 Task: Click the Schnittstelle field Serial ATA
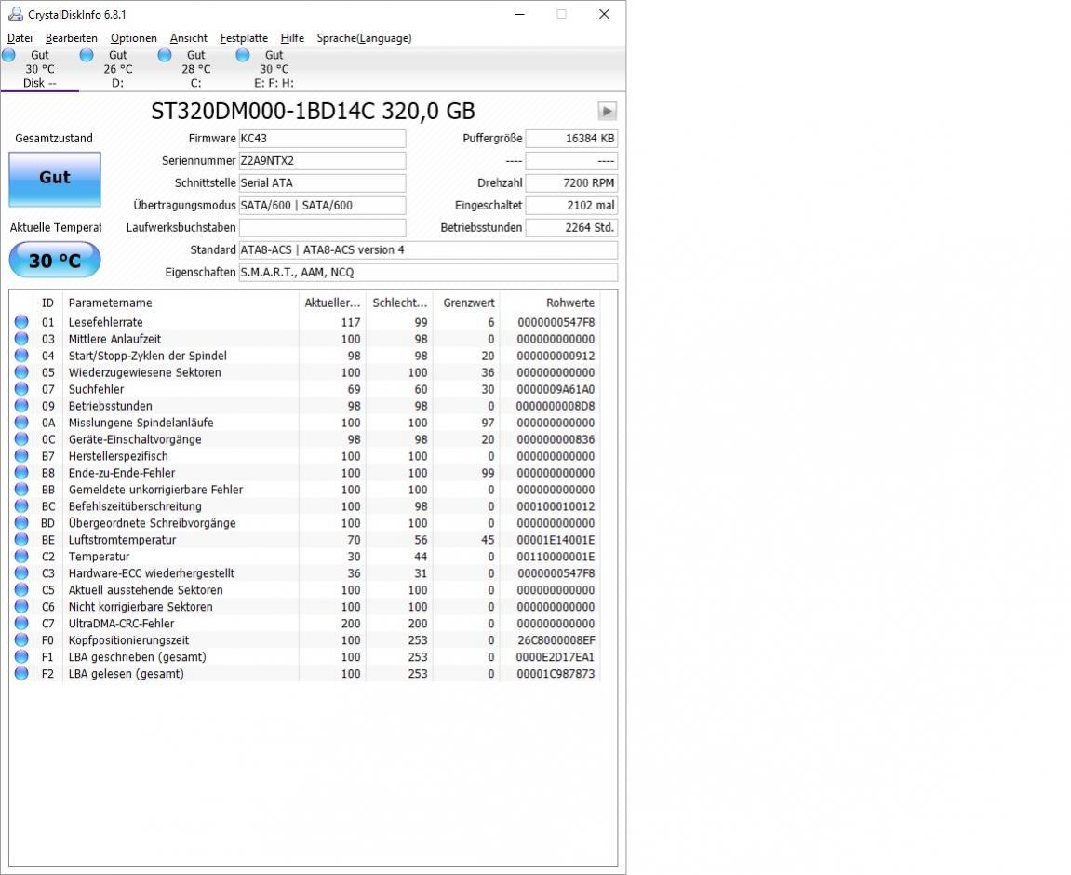(322, 183)
